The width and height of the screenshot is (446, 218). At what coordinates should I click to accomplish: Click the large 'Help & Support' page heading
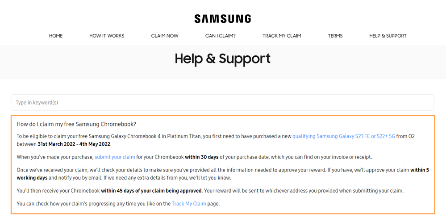click(223, 59)
